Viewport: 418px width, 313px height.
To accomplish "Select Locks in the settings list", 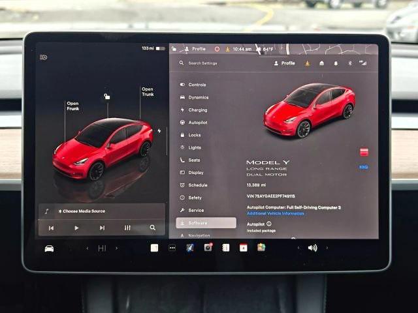I will [x=191, y=135].
